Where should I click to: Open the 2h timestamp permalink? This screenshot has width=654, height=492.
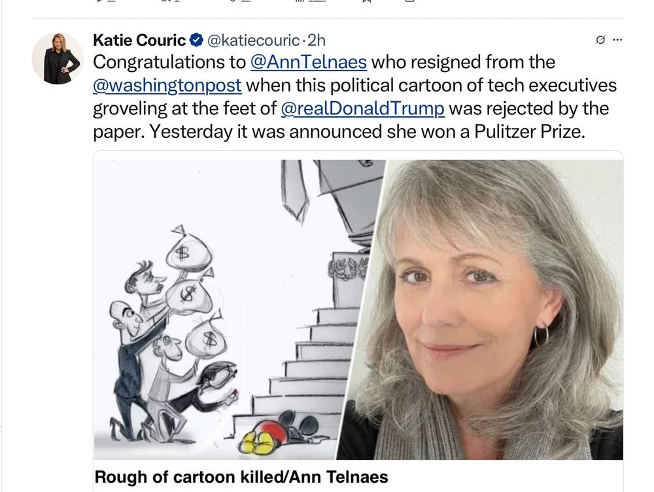pos(316,41)
